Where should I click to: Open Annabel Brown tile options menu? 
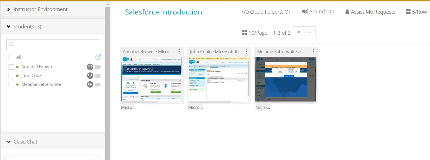(179, 51)
